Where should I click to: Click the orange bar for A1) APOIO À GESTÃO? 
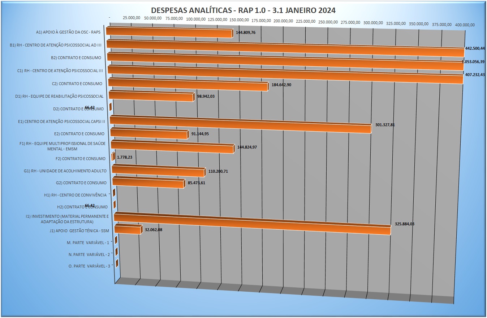[x=169, y=32]
